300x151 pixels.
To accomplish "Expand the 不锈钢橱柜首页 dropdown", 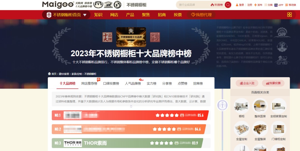I will coord(66,15).
